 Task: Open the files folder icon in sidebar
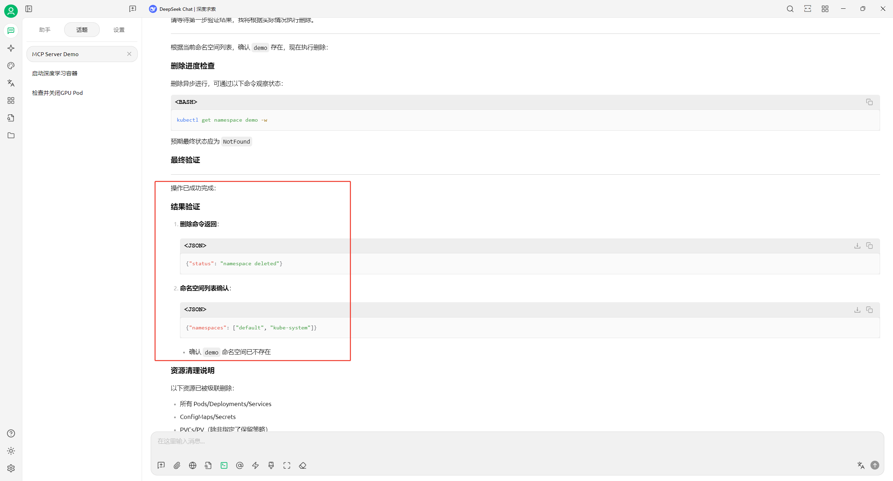click(11, 135)
